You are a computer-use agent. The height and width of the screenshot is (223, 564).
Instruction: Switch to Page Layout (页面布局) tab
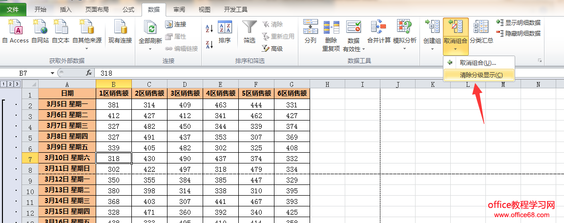click(97, 10)
